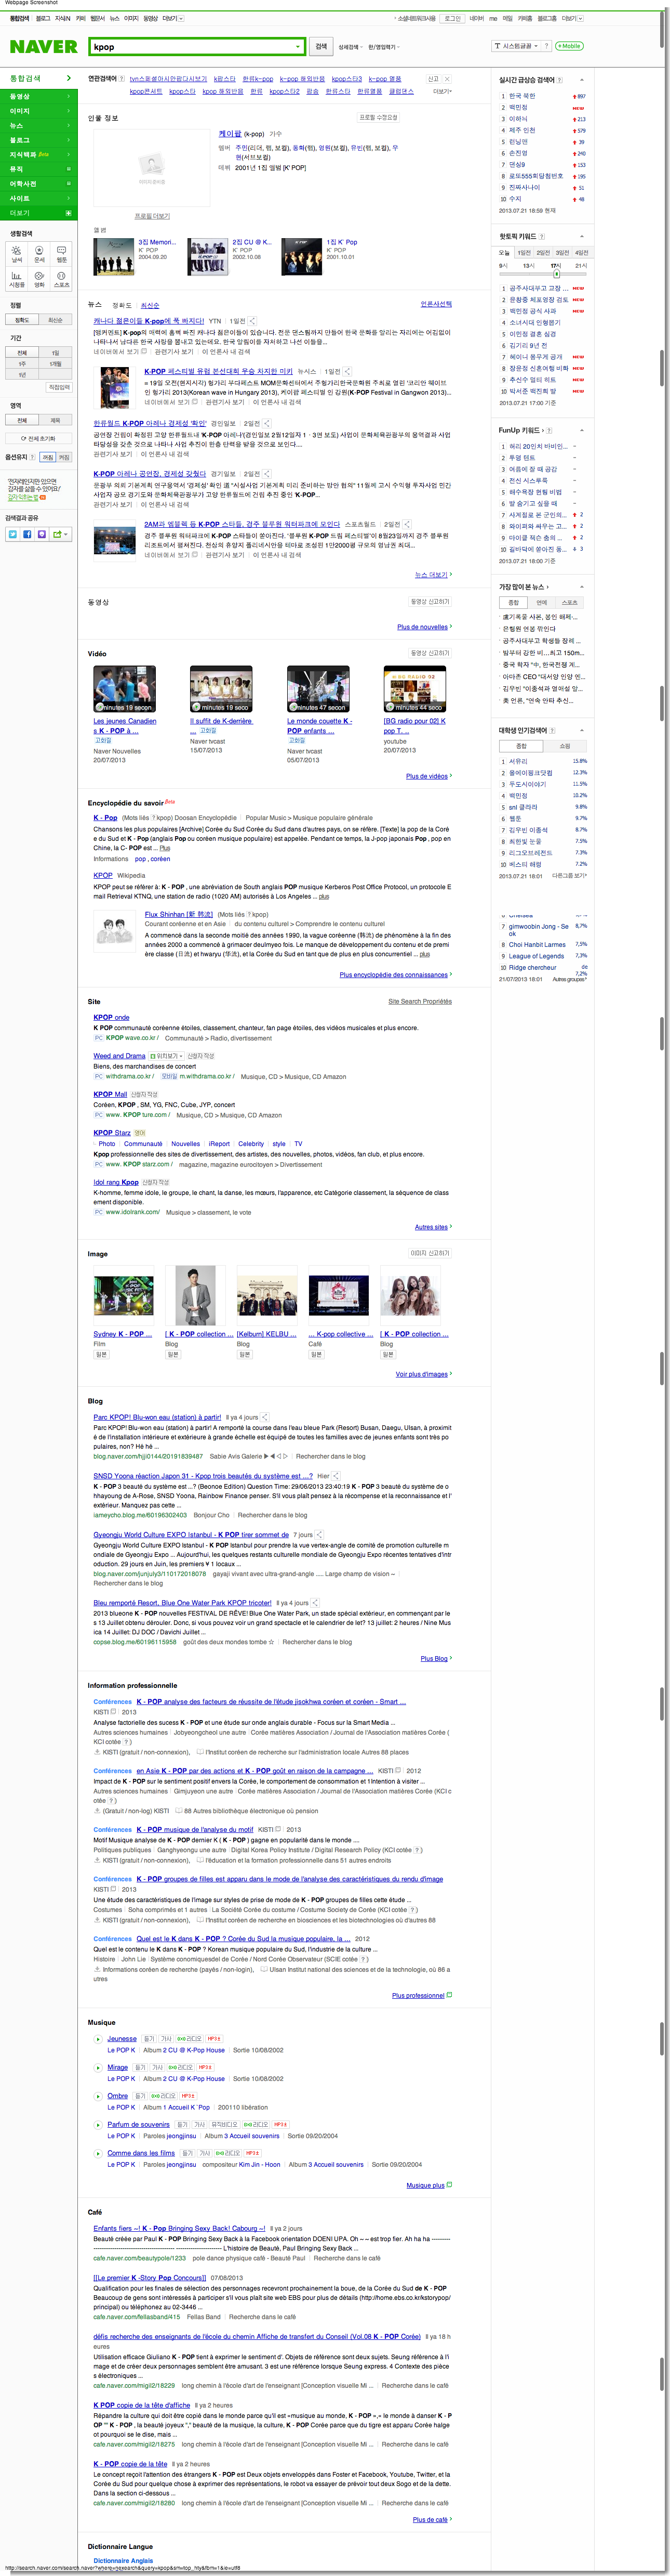Collapse the real-time rising searches panel
The height and width of the screenshot is (2576, 670).
581,80
